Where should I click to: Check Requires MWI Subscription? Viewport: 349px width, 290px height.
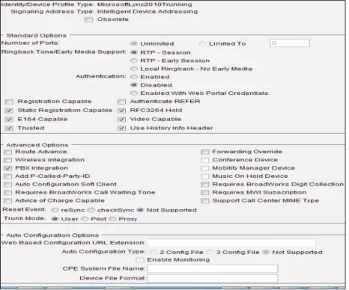[205, 193]
